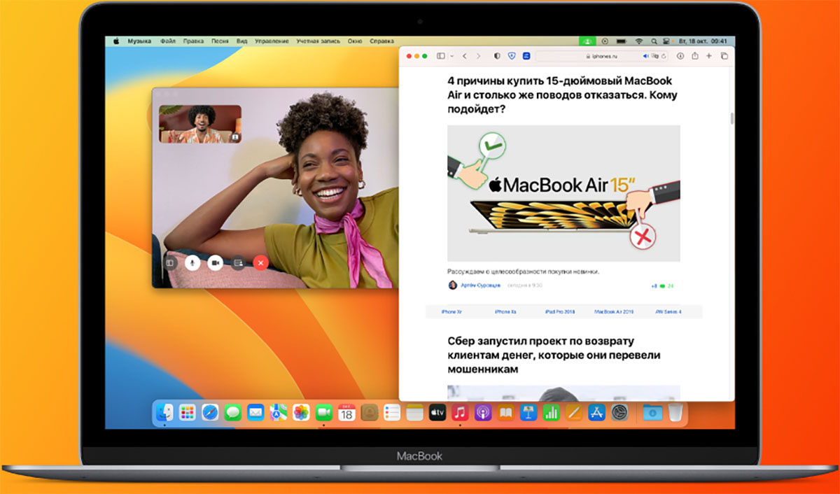Open the iPhone Xr tag link
This screenshot has height=494, width=840.
pos(451,311)
